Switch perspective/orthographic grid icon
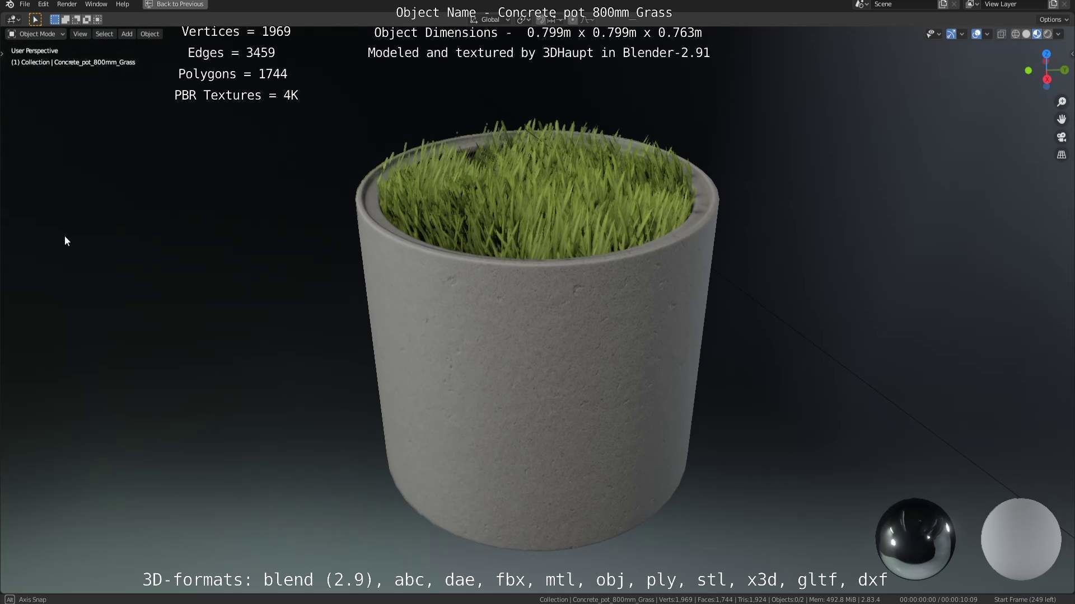The height and width of the screenshot is (604, 1075). (x=1061, y=155)
